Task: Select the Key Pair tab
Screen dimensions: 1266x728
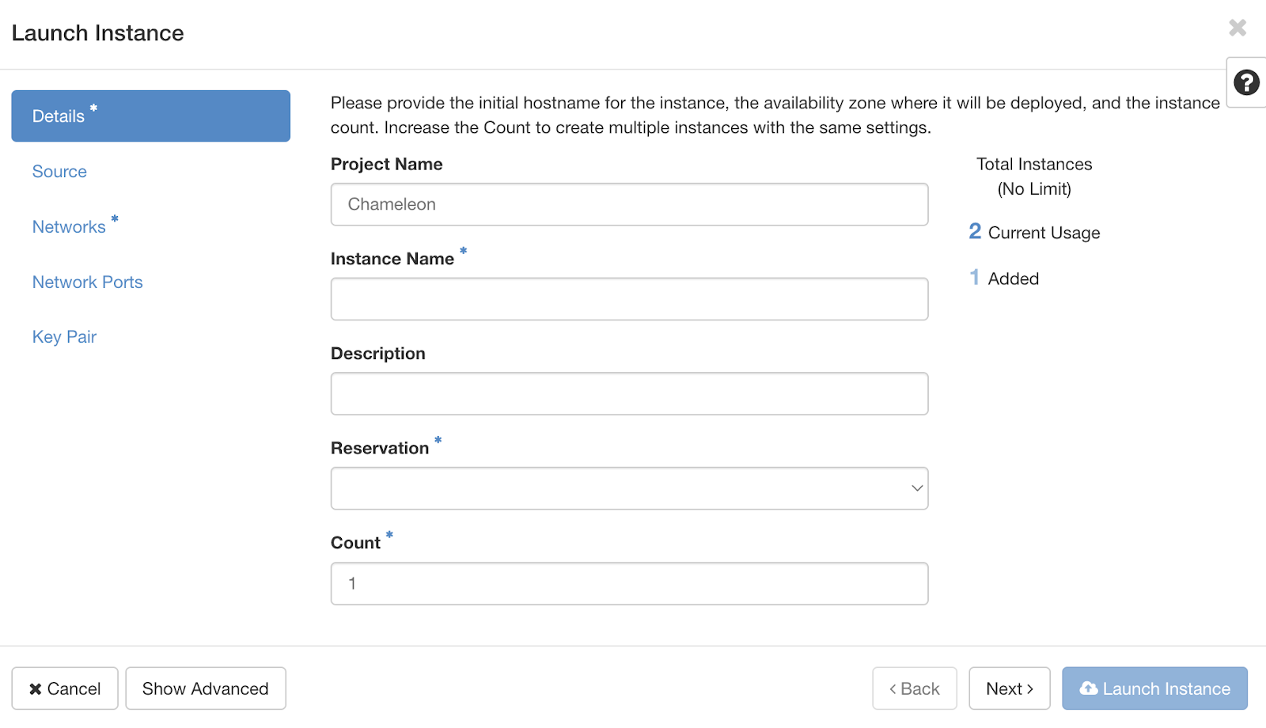Action: point(64,337)
